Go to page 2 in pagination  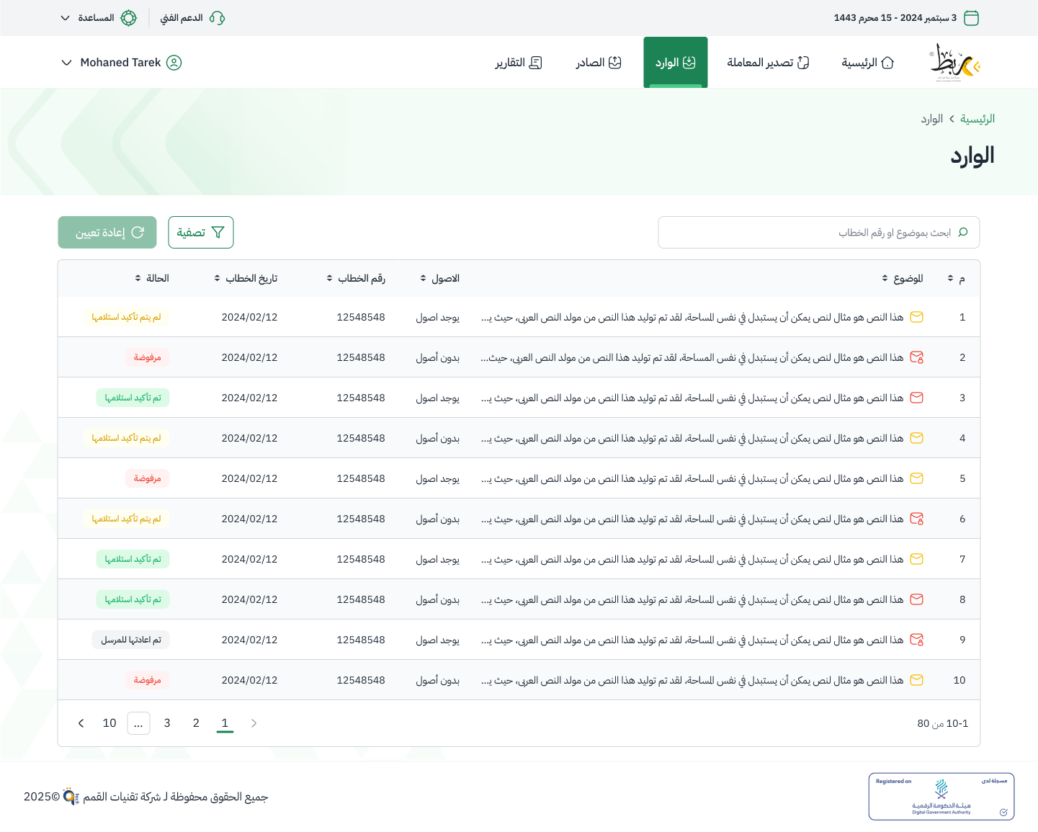196,723
